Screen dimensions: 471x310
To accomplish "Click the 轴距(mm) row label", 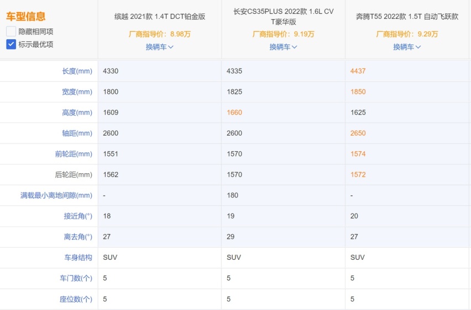I will click(x=77, y=133).
